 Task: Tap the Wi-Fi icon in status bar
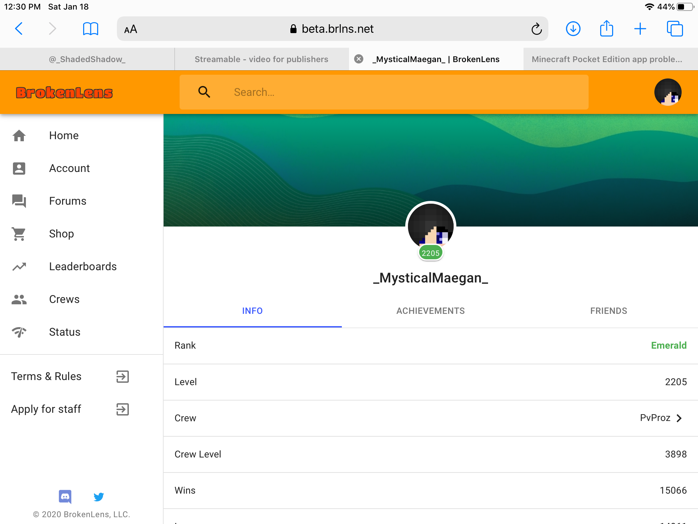(650, 7)
